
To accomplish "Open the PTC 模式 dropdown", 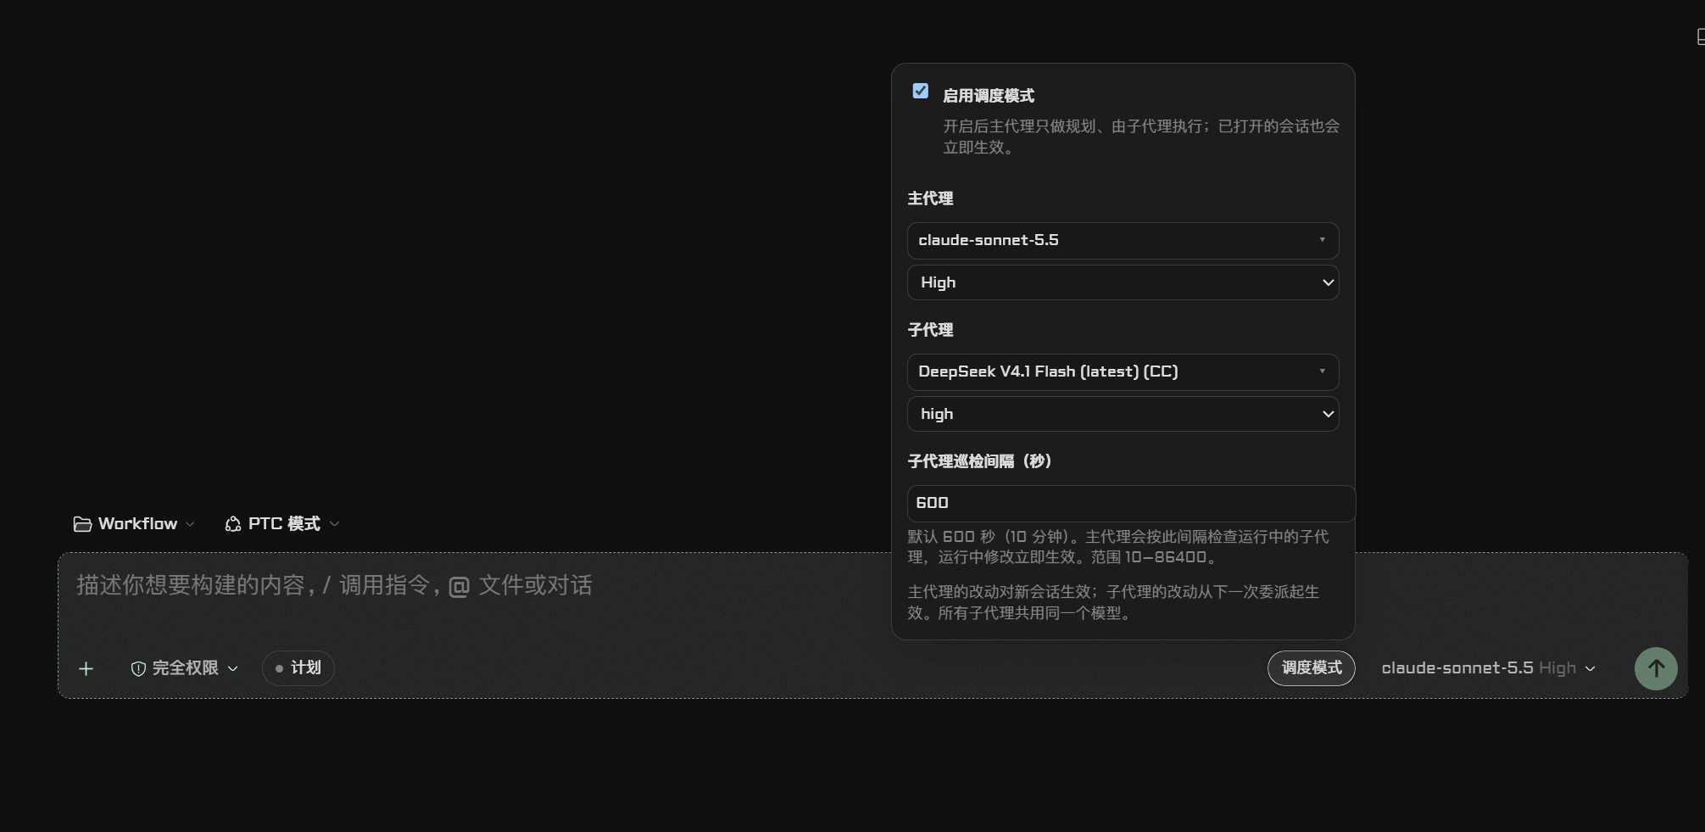I will (x=282, y=524).
